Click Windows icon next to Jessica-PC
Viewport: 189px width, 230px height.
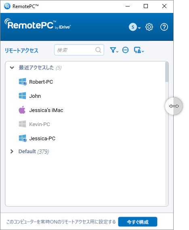pos(23,138)
